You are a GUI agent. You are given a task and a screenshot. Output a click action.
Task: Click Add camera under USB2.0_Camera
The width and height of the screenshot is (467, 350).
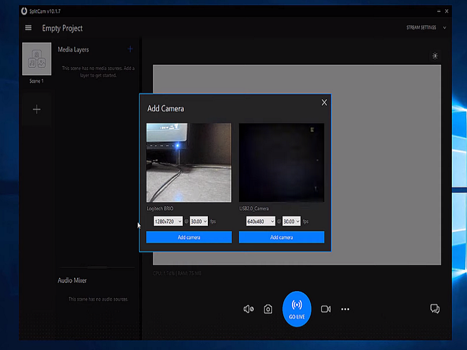click(x=281, y=237)
